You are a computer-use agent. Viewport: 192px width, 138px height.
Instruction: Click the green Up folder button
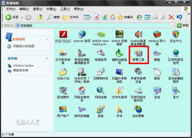(40, 17)
